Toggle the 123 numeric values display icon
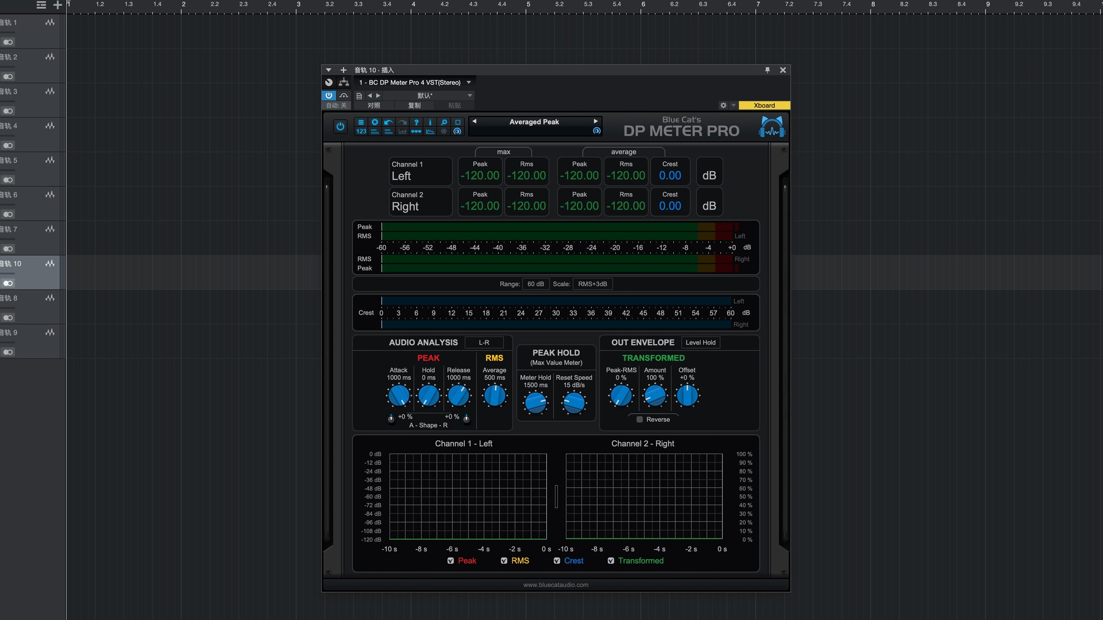Viewport: 1103px width, 620px height. coord(361,131)
